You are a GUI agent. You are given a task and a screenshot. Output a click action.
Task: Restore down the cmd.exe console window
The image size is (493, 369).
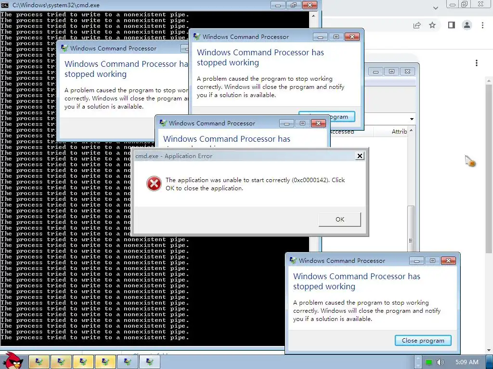click(x=294, y=5)
